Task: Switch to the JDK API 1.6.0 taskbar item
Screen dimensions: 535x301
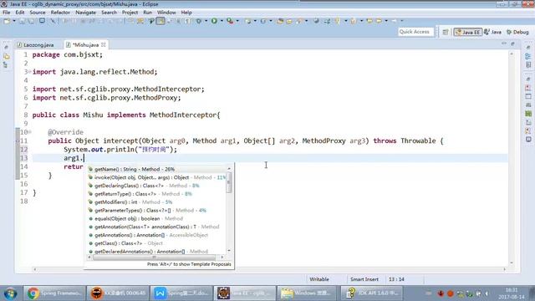Action: pyautogui.click(x=371, y=293)
